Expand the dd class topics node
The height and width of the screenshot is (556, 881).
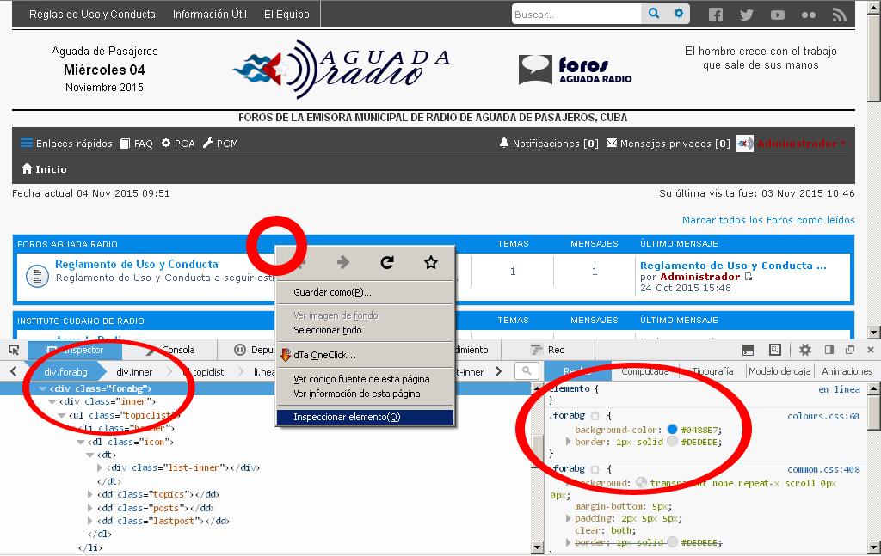tap(90, 494)
